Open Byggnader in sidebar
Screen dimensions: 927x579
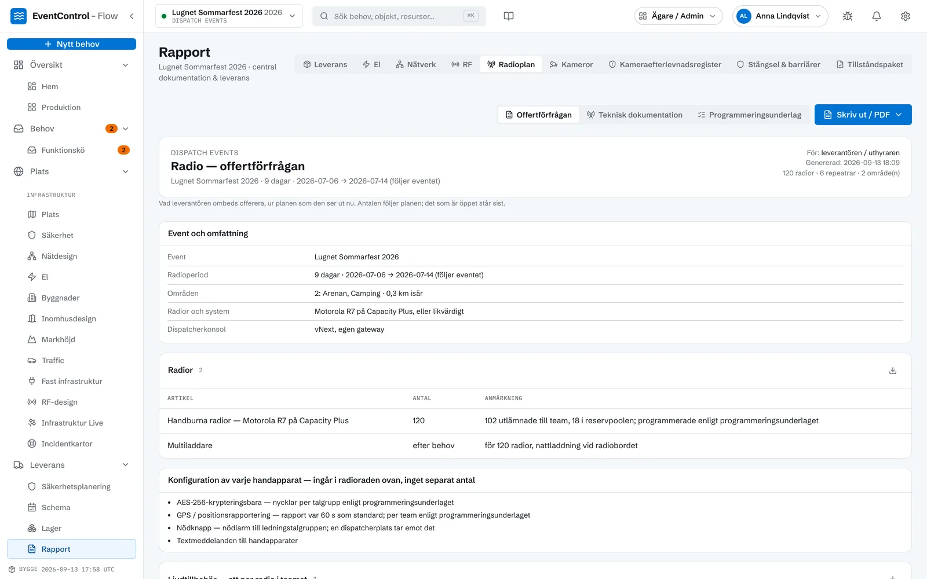coord(71,298)
